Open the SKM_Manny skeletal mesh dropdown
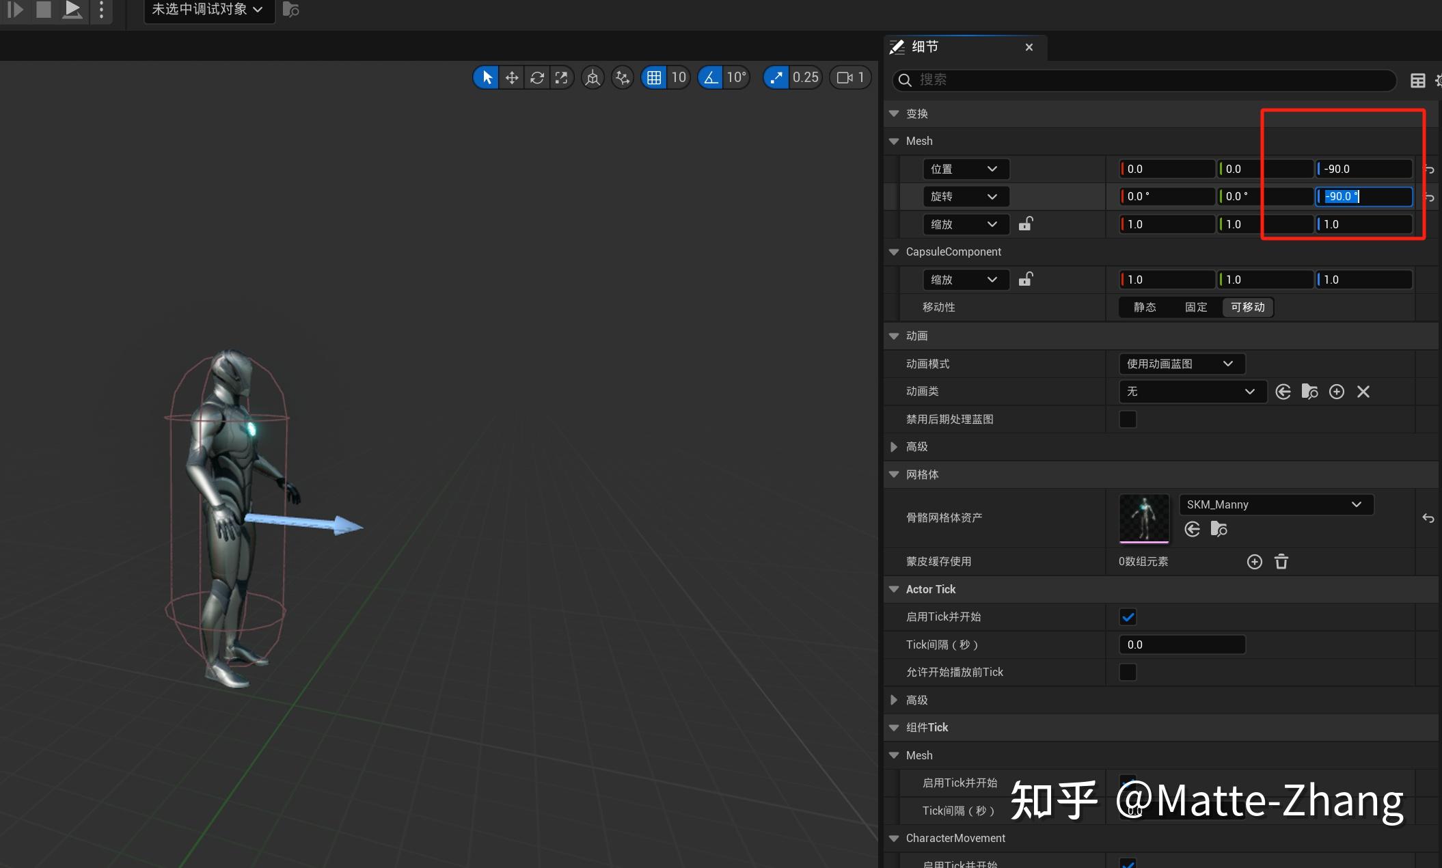Viewport: 1442px width, 868px height. pyautogui.click(x=1275, y=504)
